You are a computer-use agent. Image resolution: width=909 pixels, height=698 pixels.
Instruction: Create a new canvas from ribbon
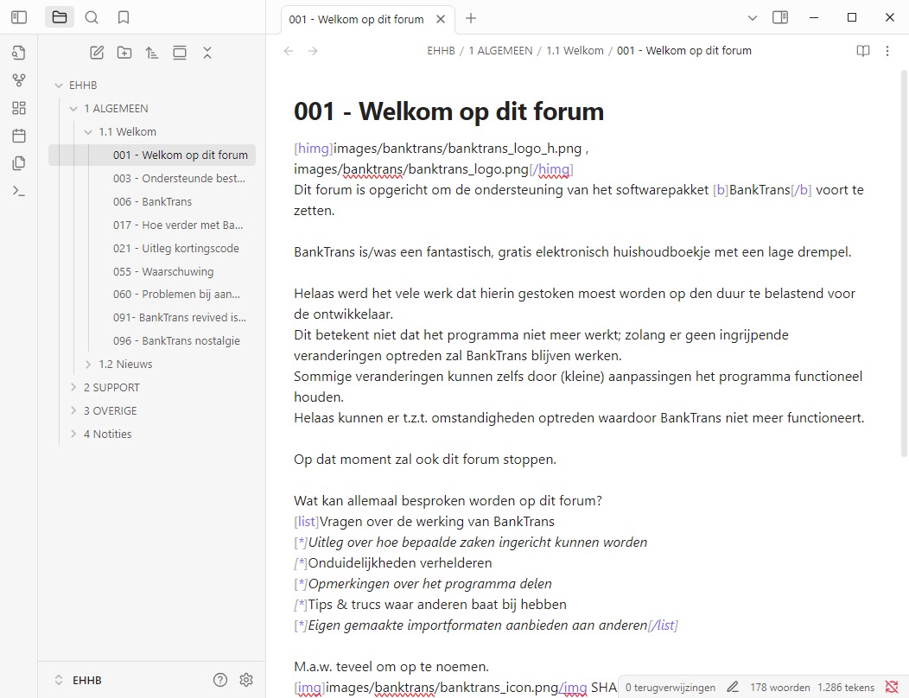pyautogui.click(x=19, y=108)
